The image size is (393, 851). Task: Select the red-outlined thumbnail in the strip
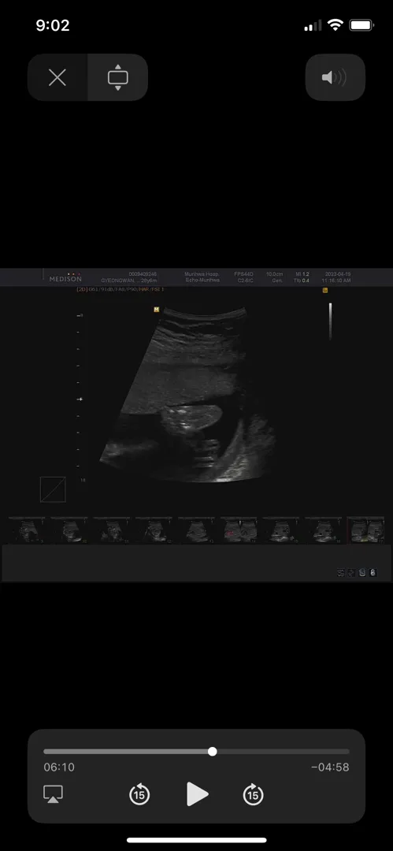point(365,530)
